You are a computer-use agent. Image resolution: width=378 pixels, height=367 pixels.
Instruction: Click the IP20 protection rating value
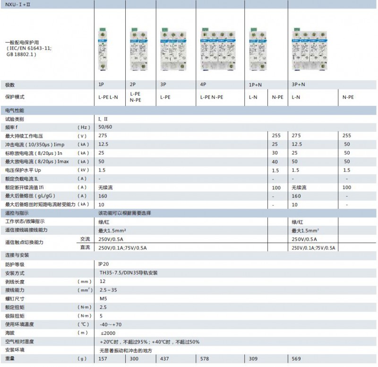tap(103, 265)
